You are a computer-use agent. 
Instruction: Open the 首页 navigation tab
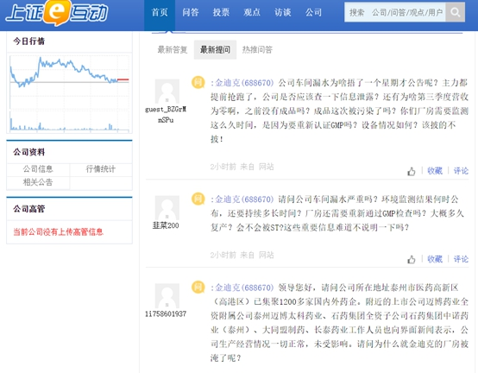coord(160,13)
